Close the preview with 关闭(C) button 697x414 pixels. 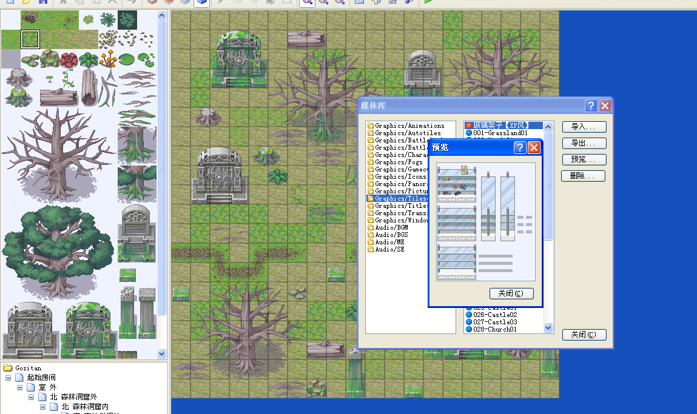tap(511, 293)
